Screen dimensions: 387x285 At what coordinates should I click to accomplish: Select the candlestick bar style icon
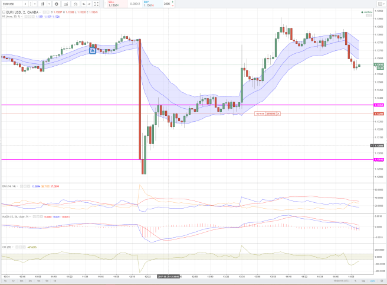coord(43,4)
